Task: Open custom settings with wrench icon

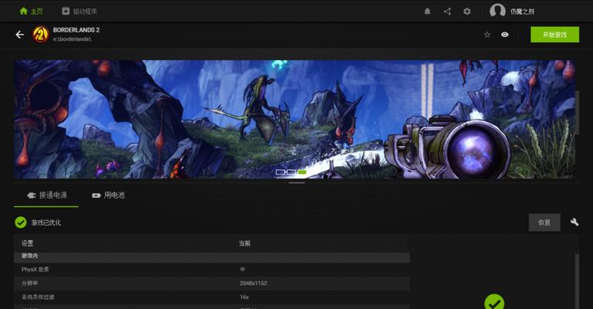Action: click(574, 222)
